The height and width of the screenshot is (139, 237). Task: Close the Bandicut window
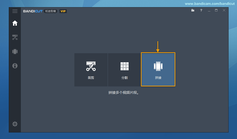(224, 10)
